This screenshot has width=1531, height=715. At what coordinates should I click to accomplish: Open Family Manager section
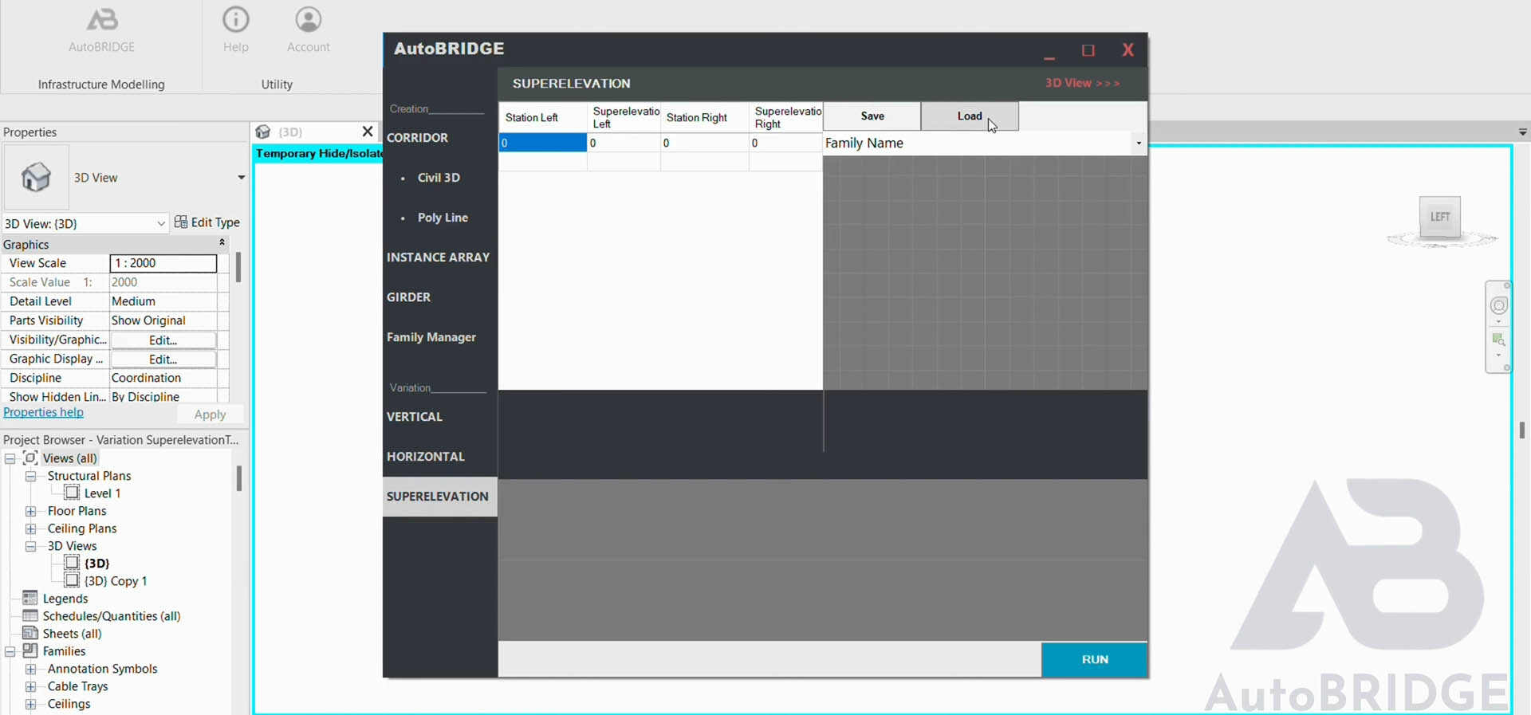point(431,336)
